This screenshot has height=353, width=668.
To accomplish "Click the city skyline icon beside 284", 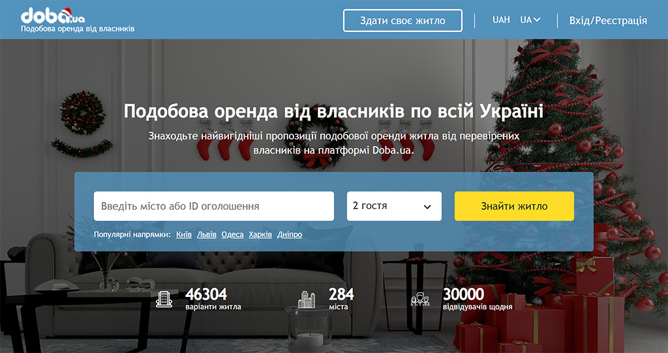I will (x=307, y=300).
